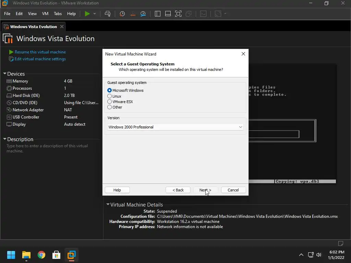Collapse the Devices section
Viewport: 351px width, 263px height.
5,74
